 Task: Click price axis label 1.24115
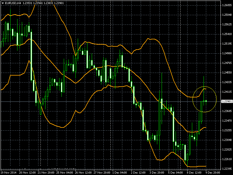[227, 92]
